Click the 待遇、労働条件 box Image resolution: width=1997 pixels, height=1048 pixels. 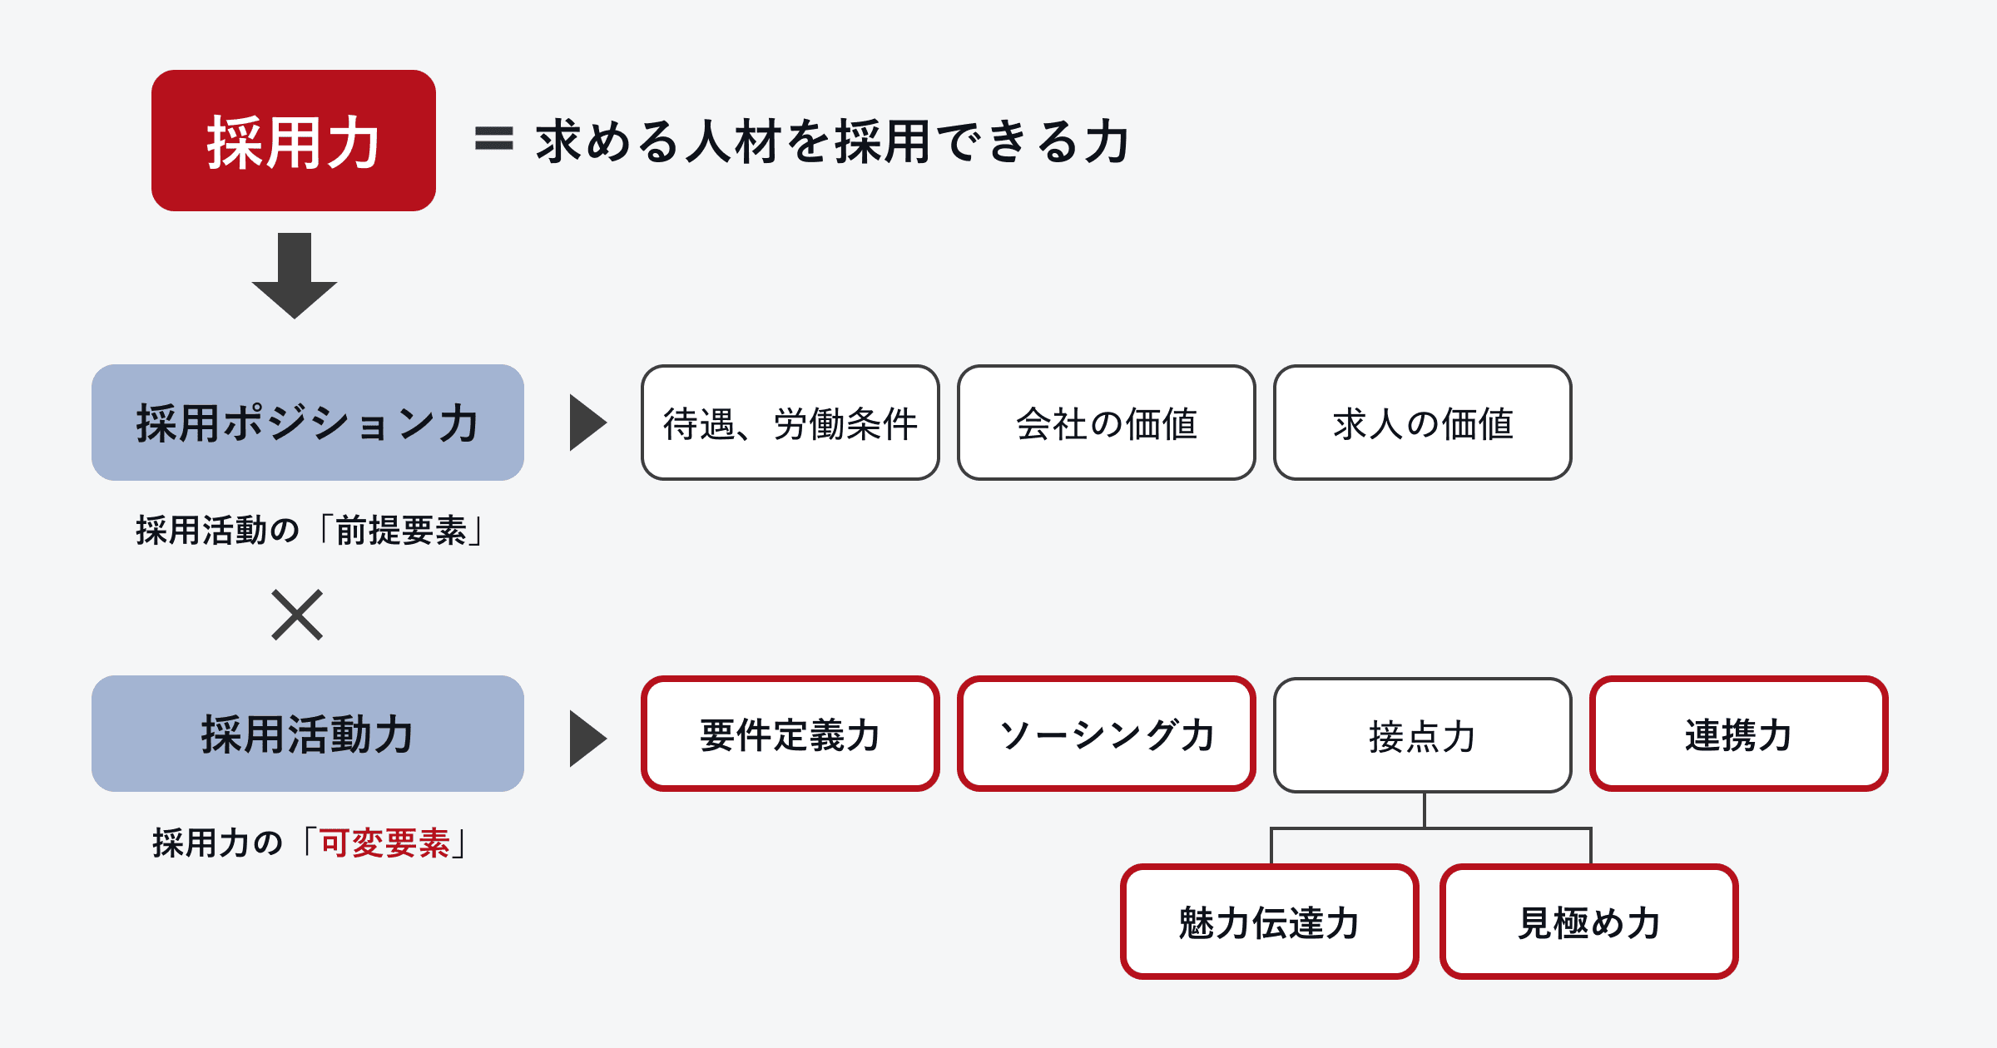790,423
